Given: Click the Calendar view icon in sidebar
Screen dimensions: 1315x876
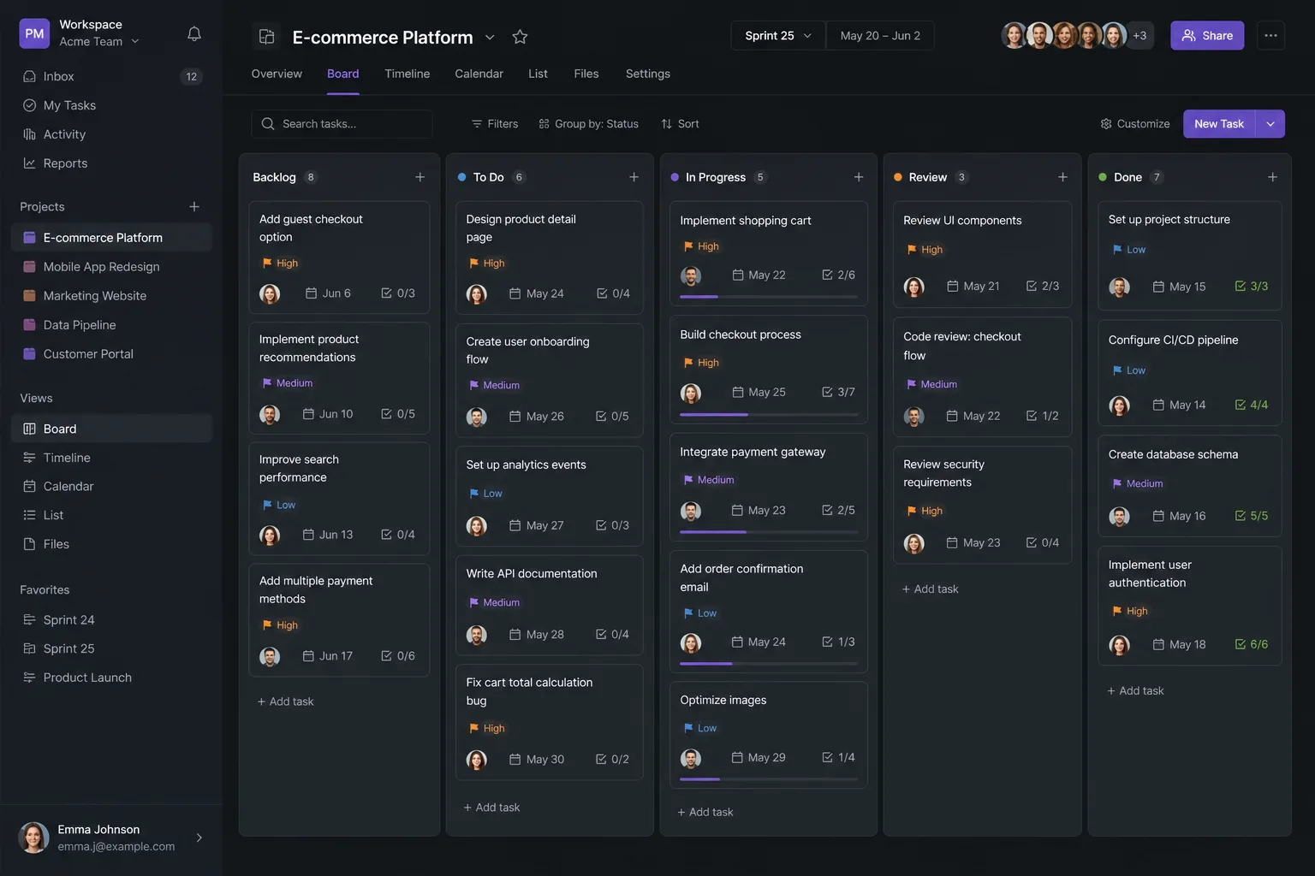Looking at the screenshot, I should click(x=29, y=486).
